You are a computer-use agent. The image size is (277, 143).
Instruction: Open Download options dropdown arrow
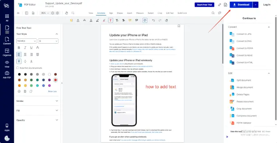click(256, 5)
